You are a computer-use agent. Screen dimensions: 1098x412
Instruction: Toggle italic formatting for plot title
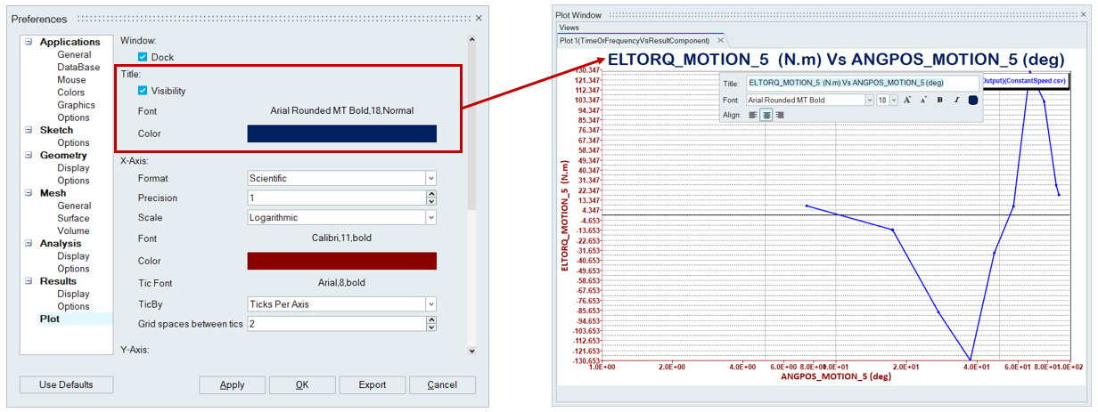tap(955, 101)
